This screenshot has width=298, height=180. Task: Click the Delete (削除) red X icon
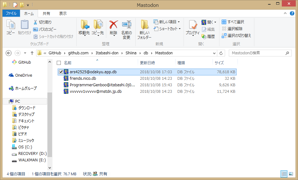[113, 25]
